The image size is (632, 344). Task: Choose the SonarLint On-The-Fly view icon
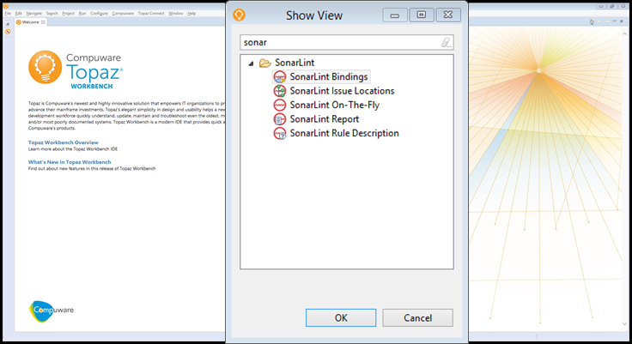click(x=279, y=106)
